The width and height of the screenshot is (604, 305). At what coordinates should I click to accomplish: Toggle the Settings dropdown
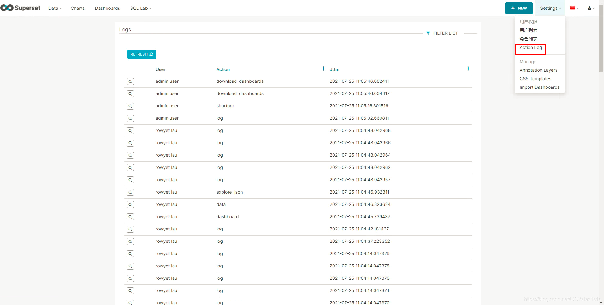tap(550, 8)
